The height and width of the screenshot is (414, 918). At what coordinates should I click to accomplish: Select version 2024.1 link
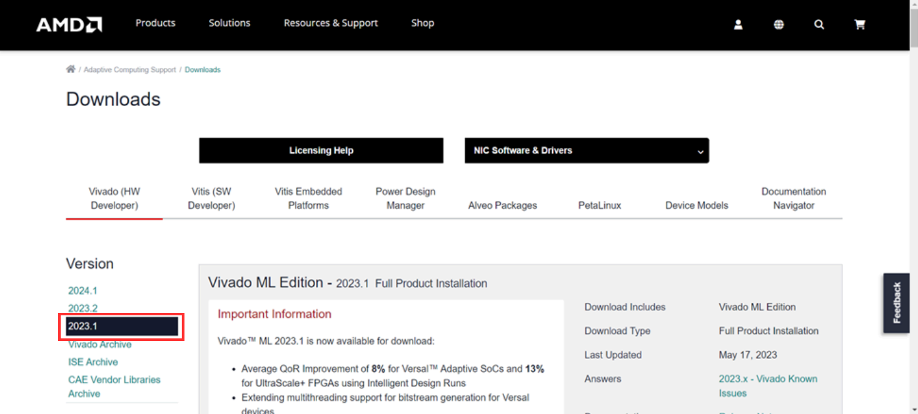point(83,291)
